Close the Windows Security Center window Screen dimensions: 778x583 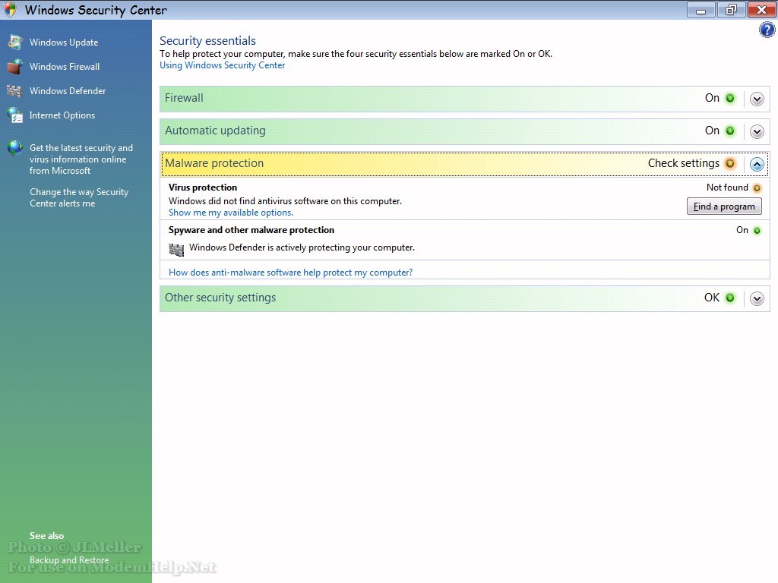pos(761,9)
